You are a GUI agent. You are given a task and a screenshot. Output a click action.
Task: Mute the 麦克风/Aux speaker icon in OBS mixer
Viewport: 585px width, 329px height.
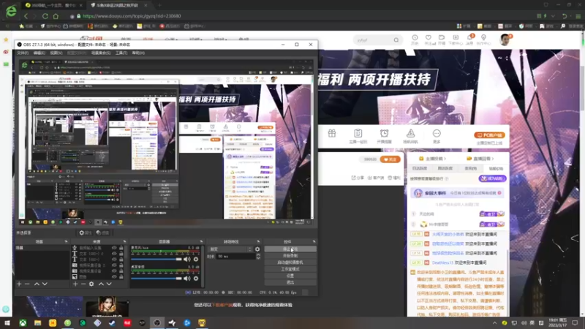(x=187, y=259)
